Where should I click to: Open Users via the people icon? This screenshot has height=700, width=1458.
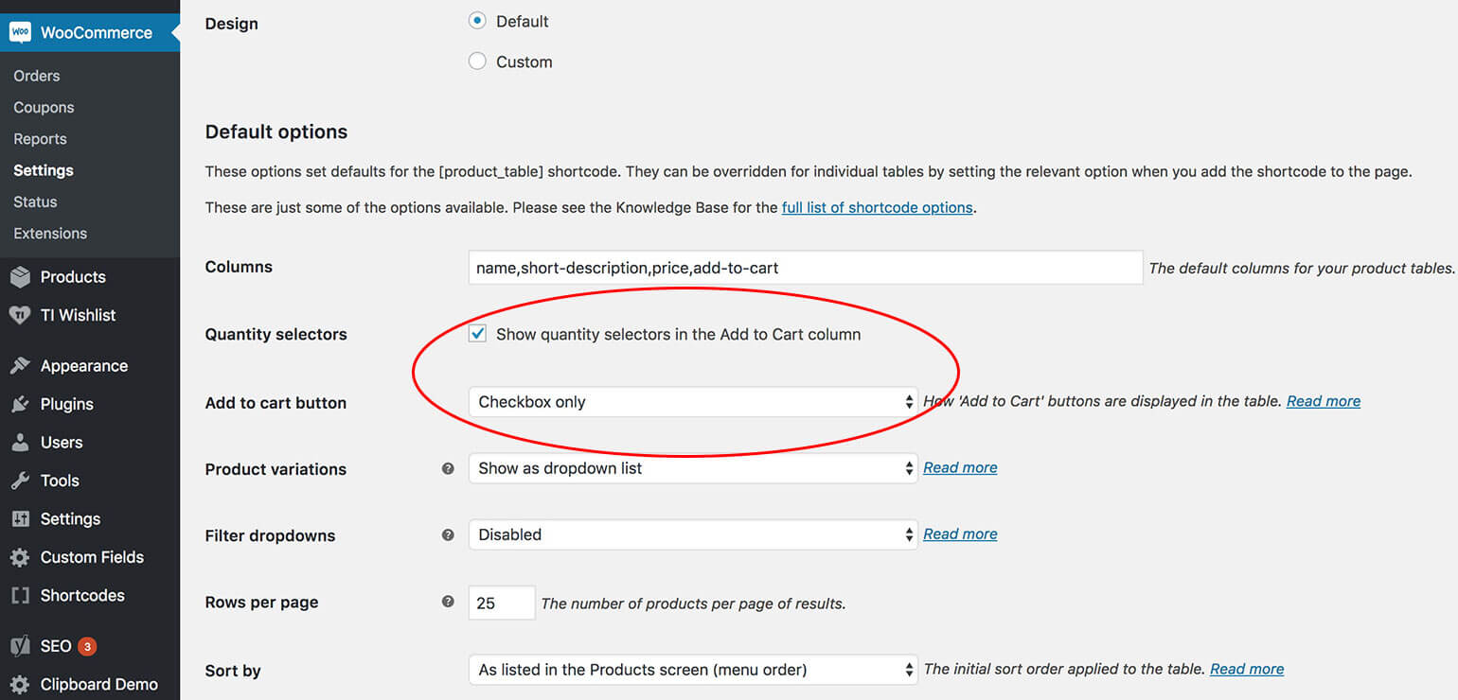(21, 442)
